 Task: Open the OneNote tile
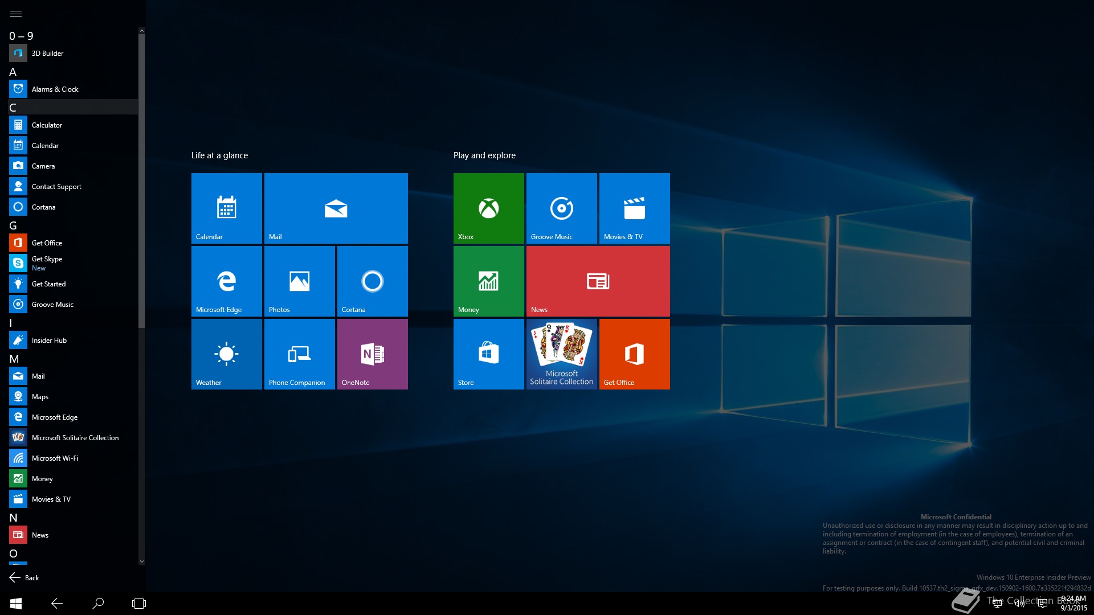coord(373,354)
